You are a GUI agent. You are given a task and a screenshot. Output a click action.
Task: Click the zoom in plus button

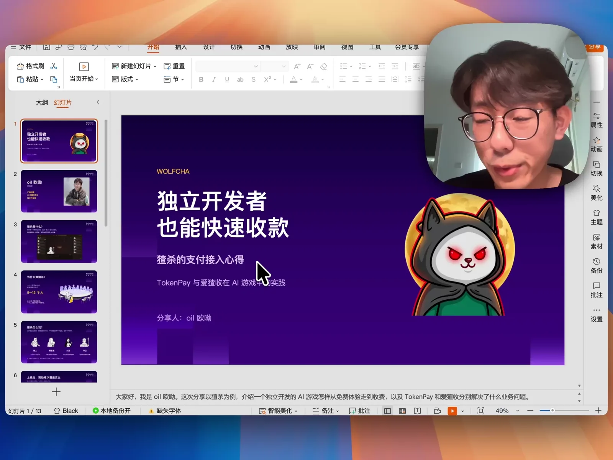(598, 411)
